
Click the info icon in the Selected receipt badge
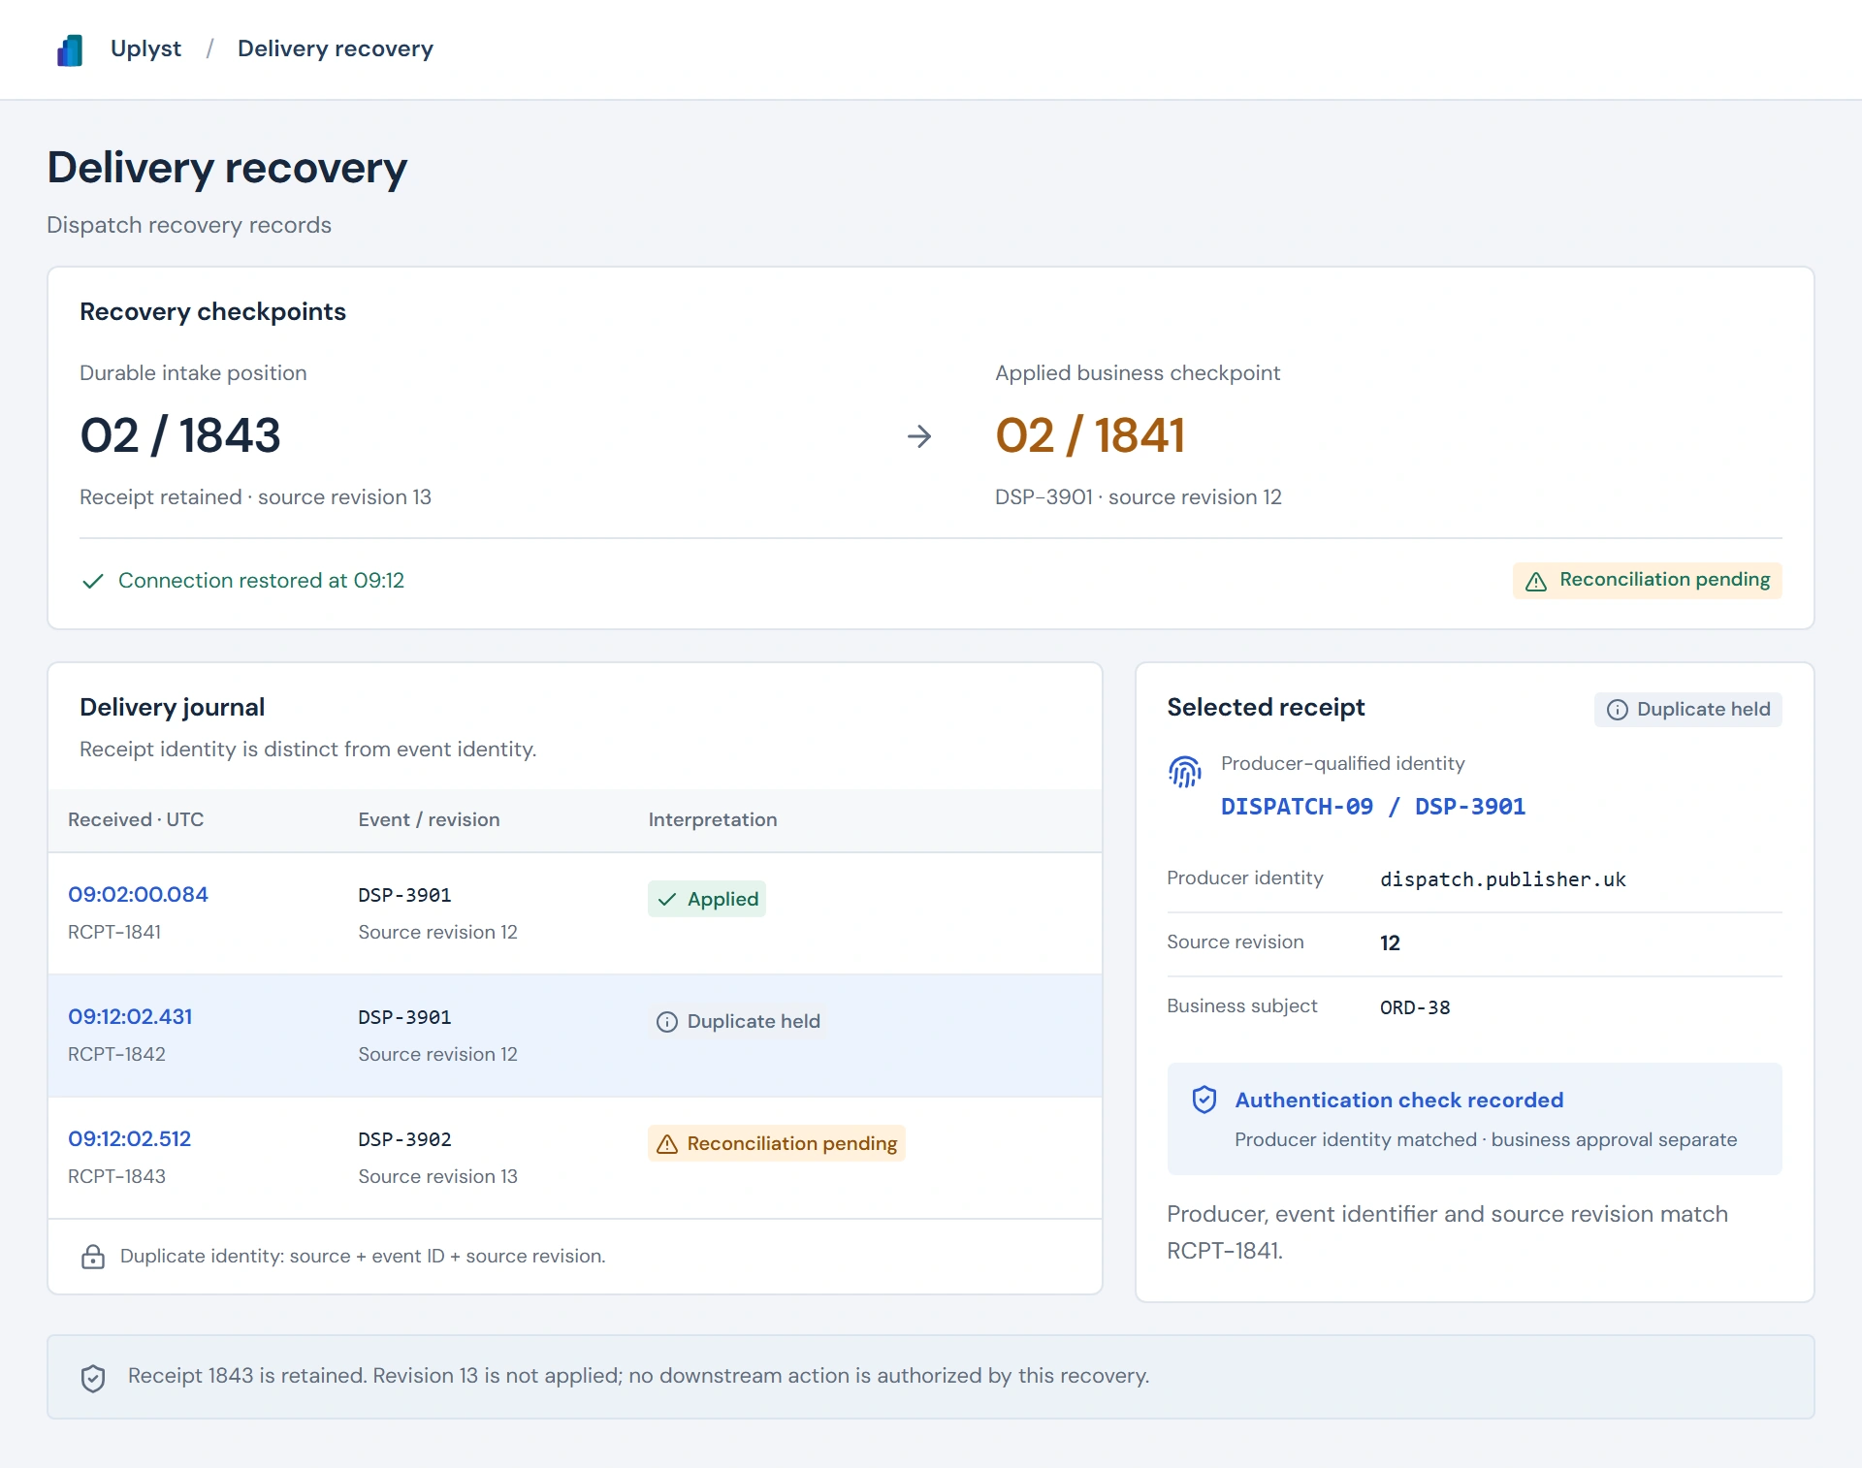[x=1617, y=710]
